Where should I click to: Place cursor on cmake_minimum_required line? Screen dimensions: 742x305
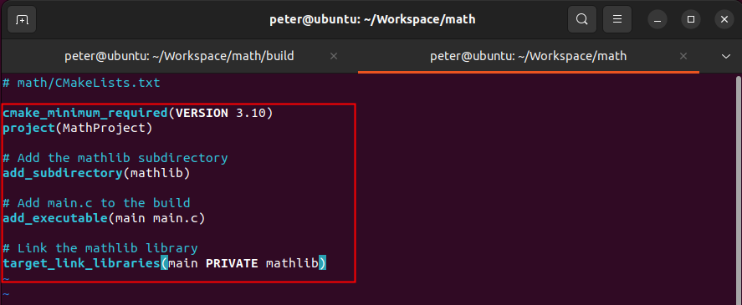click(138, 114)
